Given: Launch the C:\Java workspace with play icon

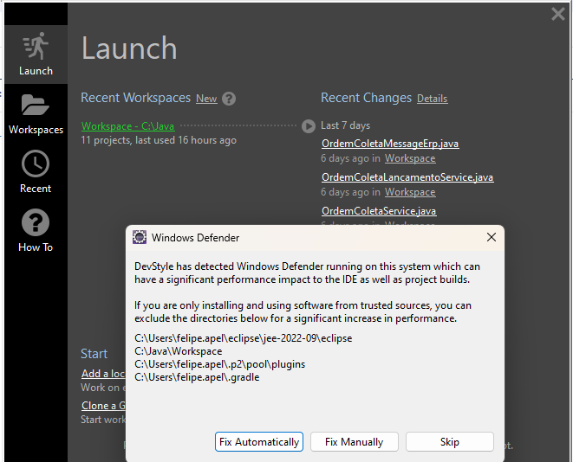Looking at the screenshot, I should 309,126.
